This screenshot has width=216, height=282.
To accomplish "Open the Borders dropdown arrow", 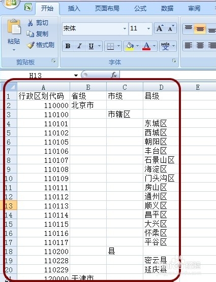I will pos(118,46).
